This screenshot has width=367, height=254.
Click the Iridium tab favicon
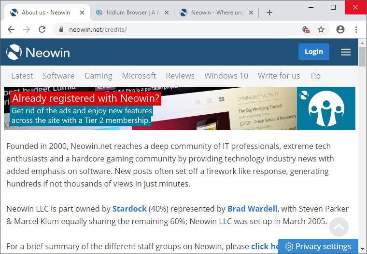point(99,13)
